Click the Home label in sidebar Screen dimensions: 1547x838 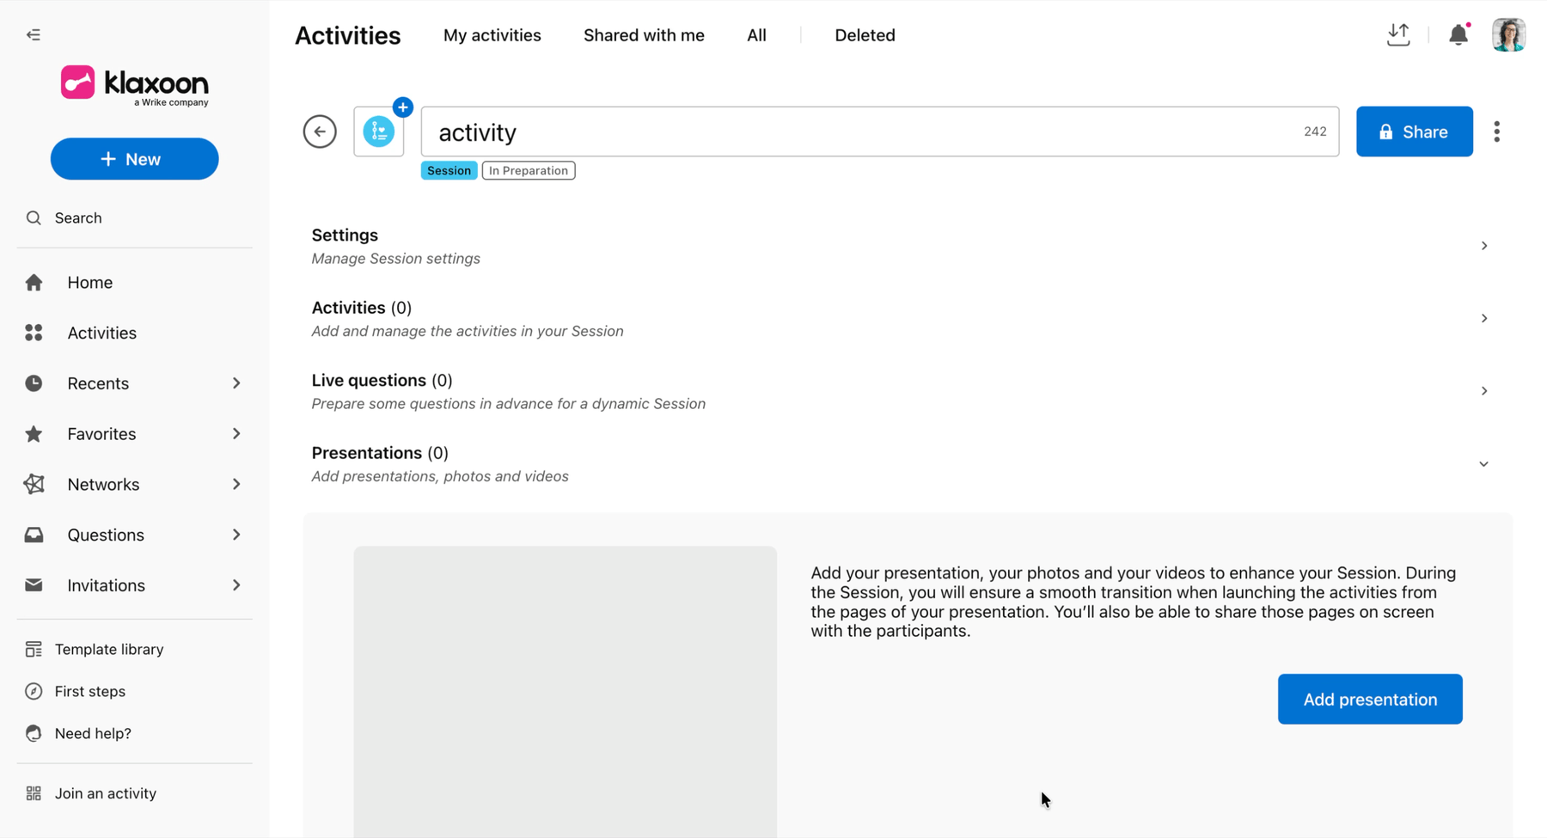pyautogui.click(x=90, y=283)
